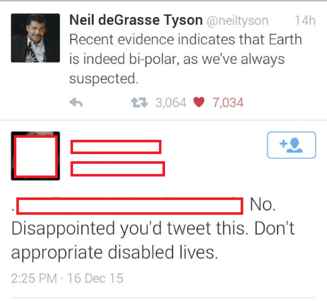Click the replier's redacted avatar

coord(35,157)
